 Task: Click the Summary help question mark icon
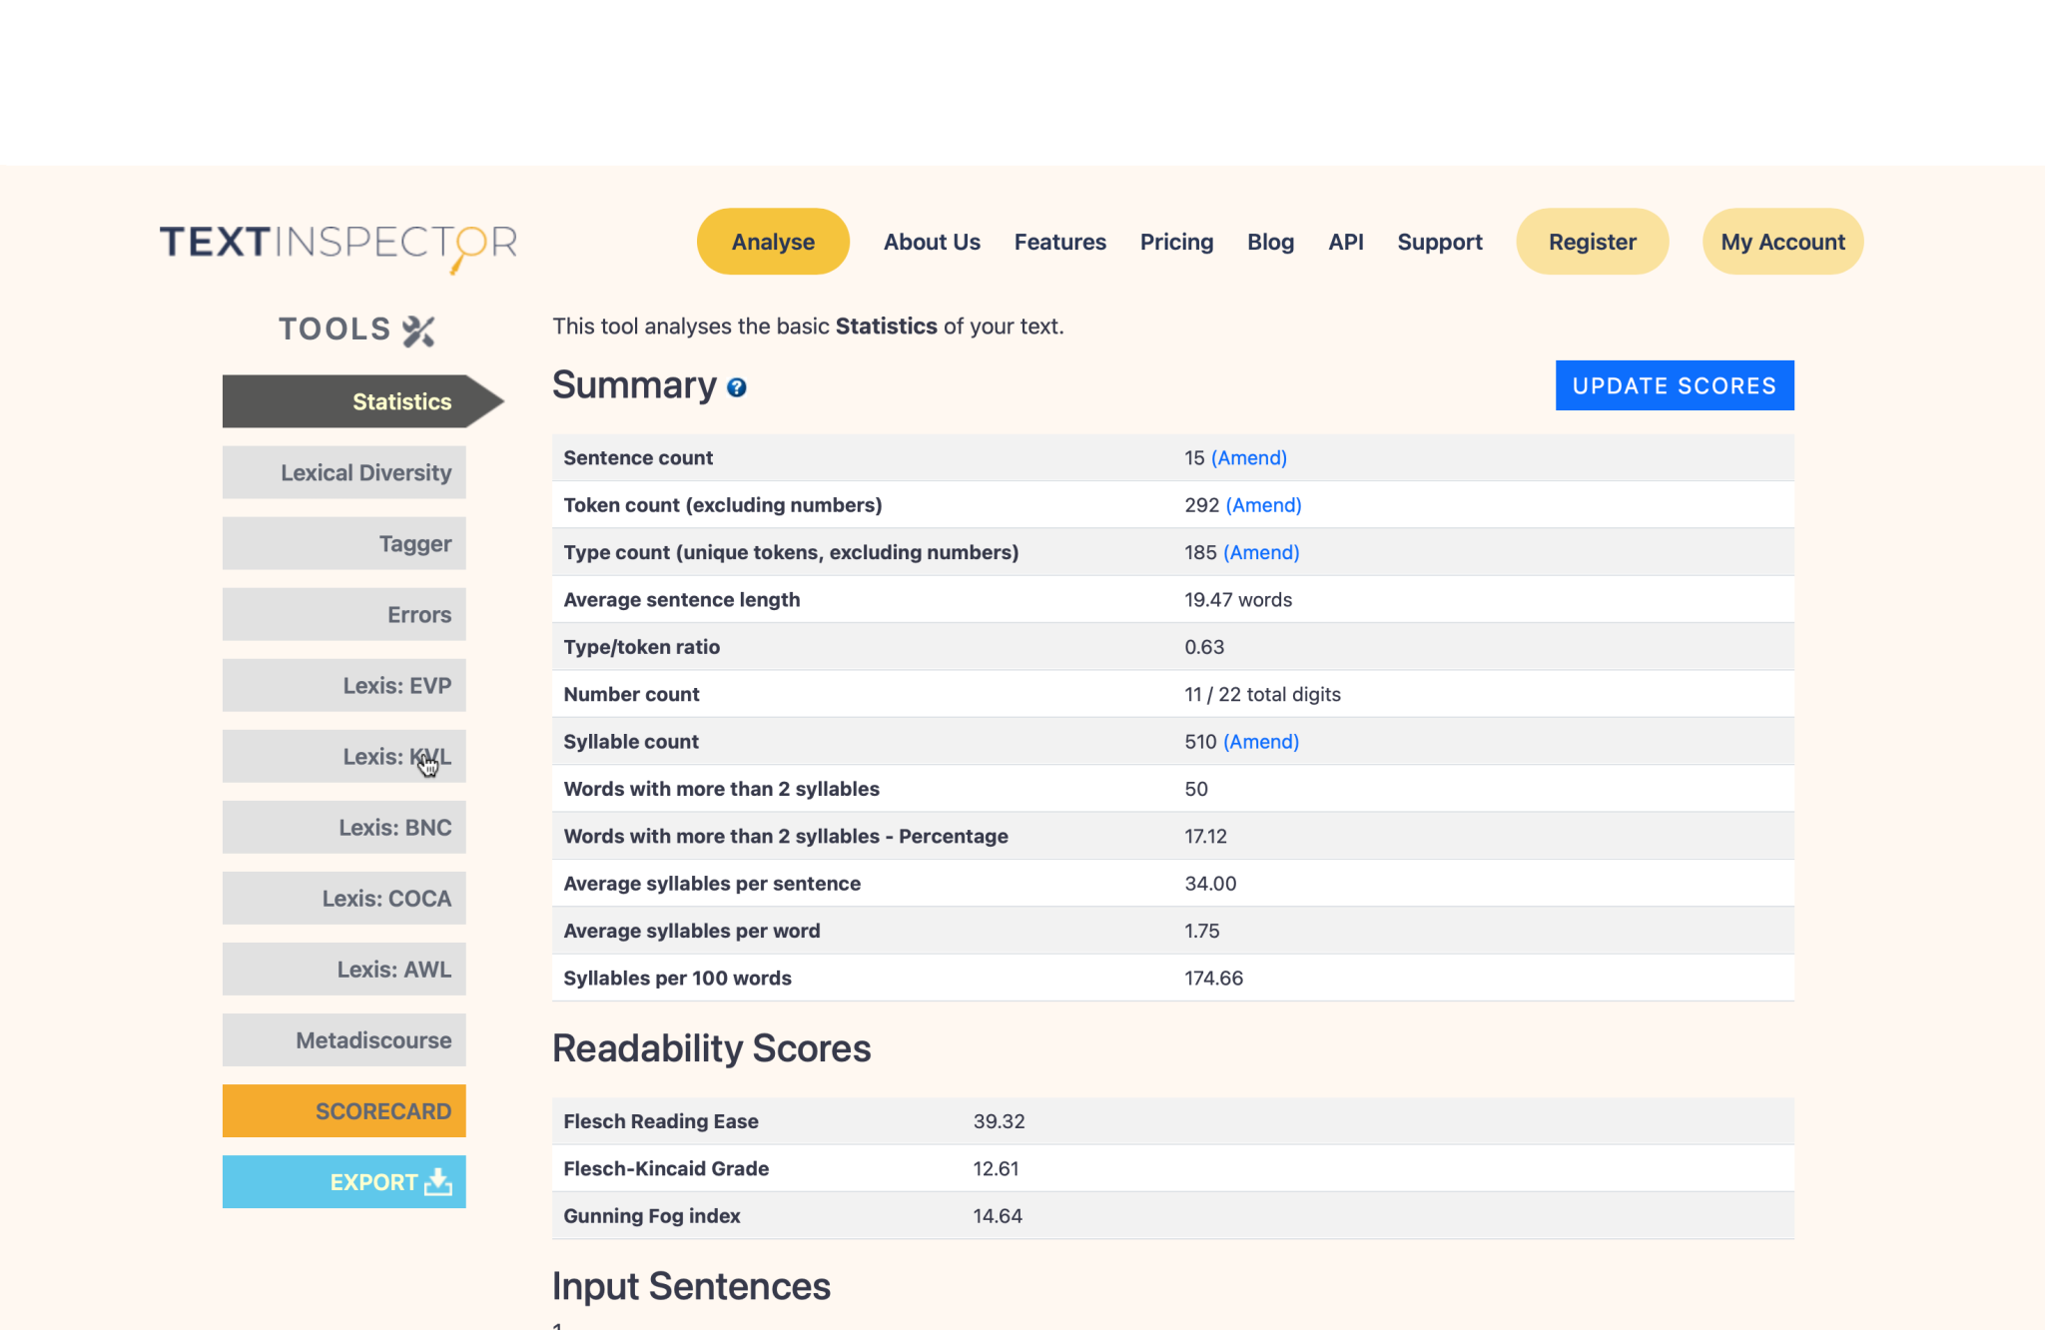tap(736, 388)
